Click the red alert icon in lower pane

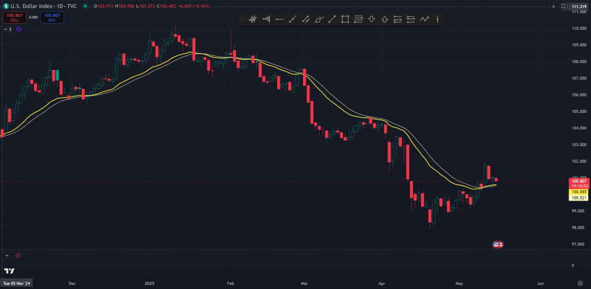point(18,255)
